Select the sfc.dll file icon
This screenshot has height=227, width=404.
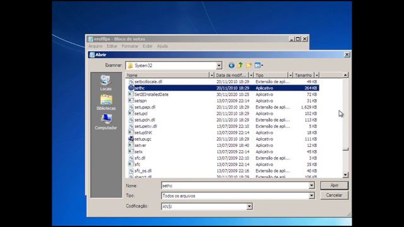131,158
